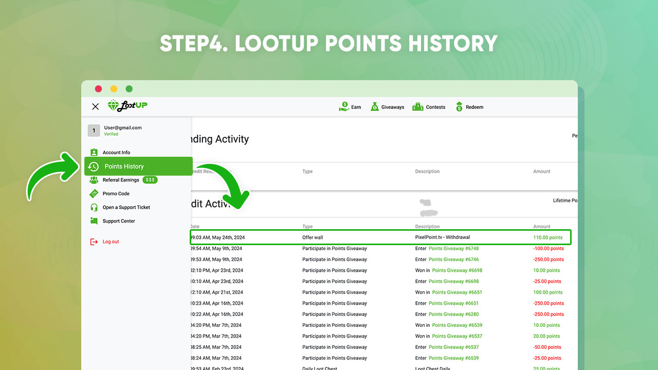The height and width of the screenshot is (370, 658).
Task: Open the LootUP logo
Action: point(127,106)
